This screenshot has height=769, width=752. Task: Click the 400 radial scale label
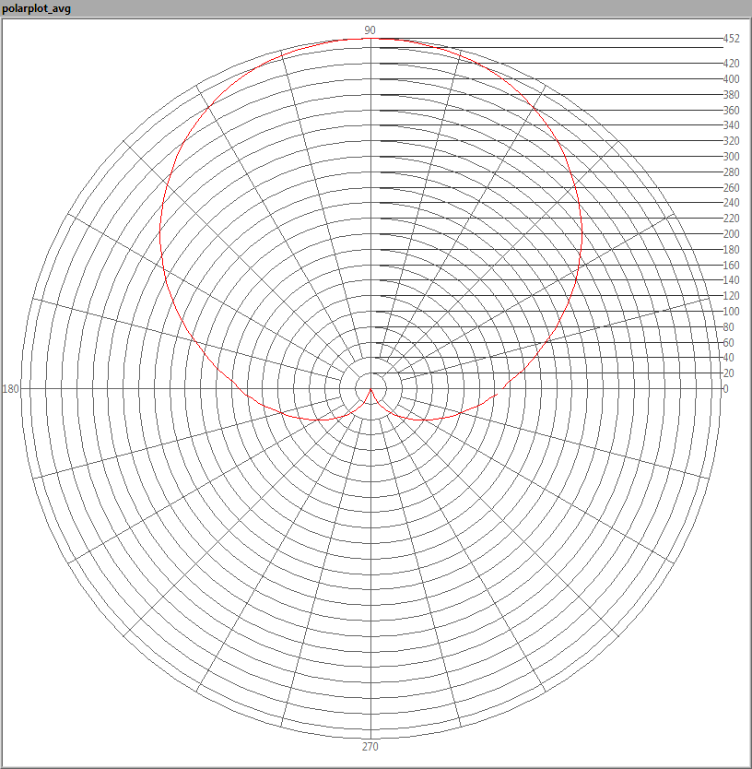[731, 79]
